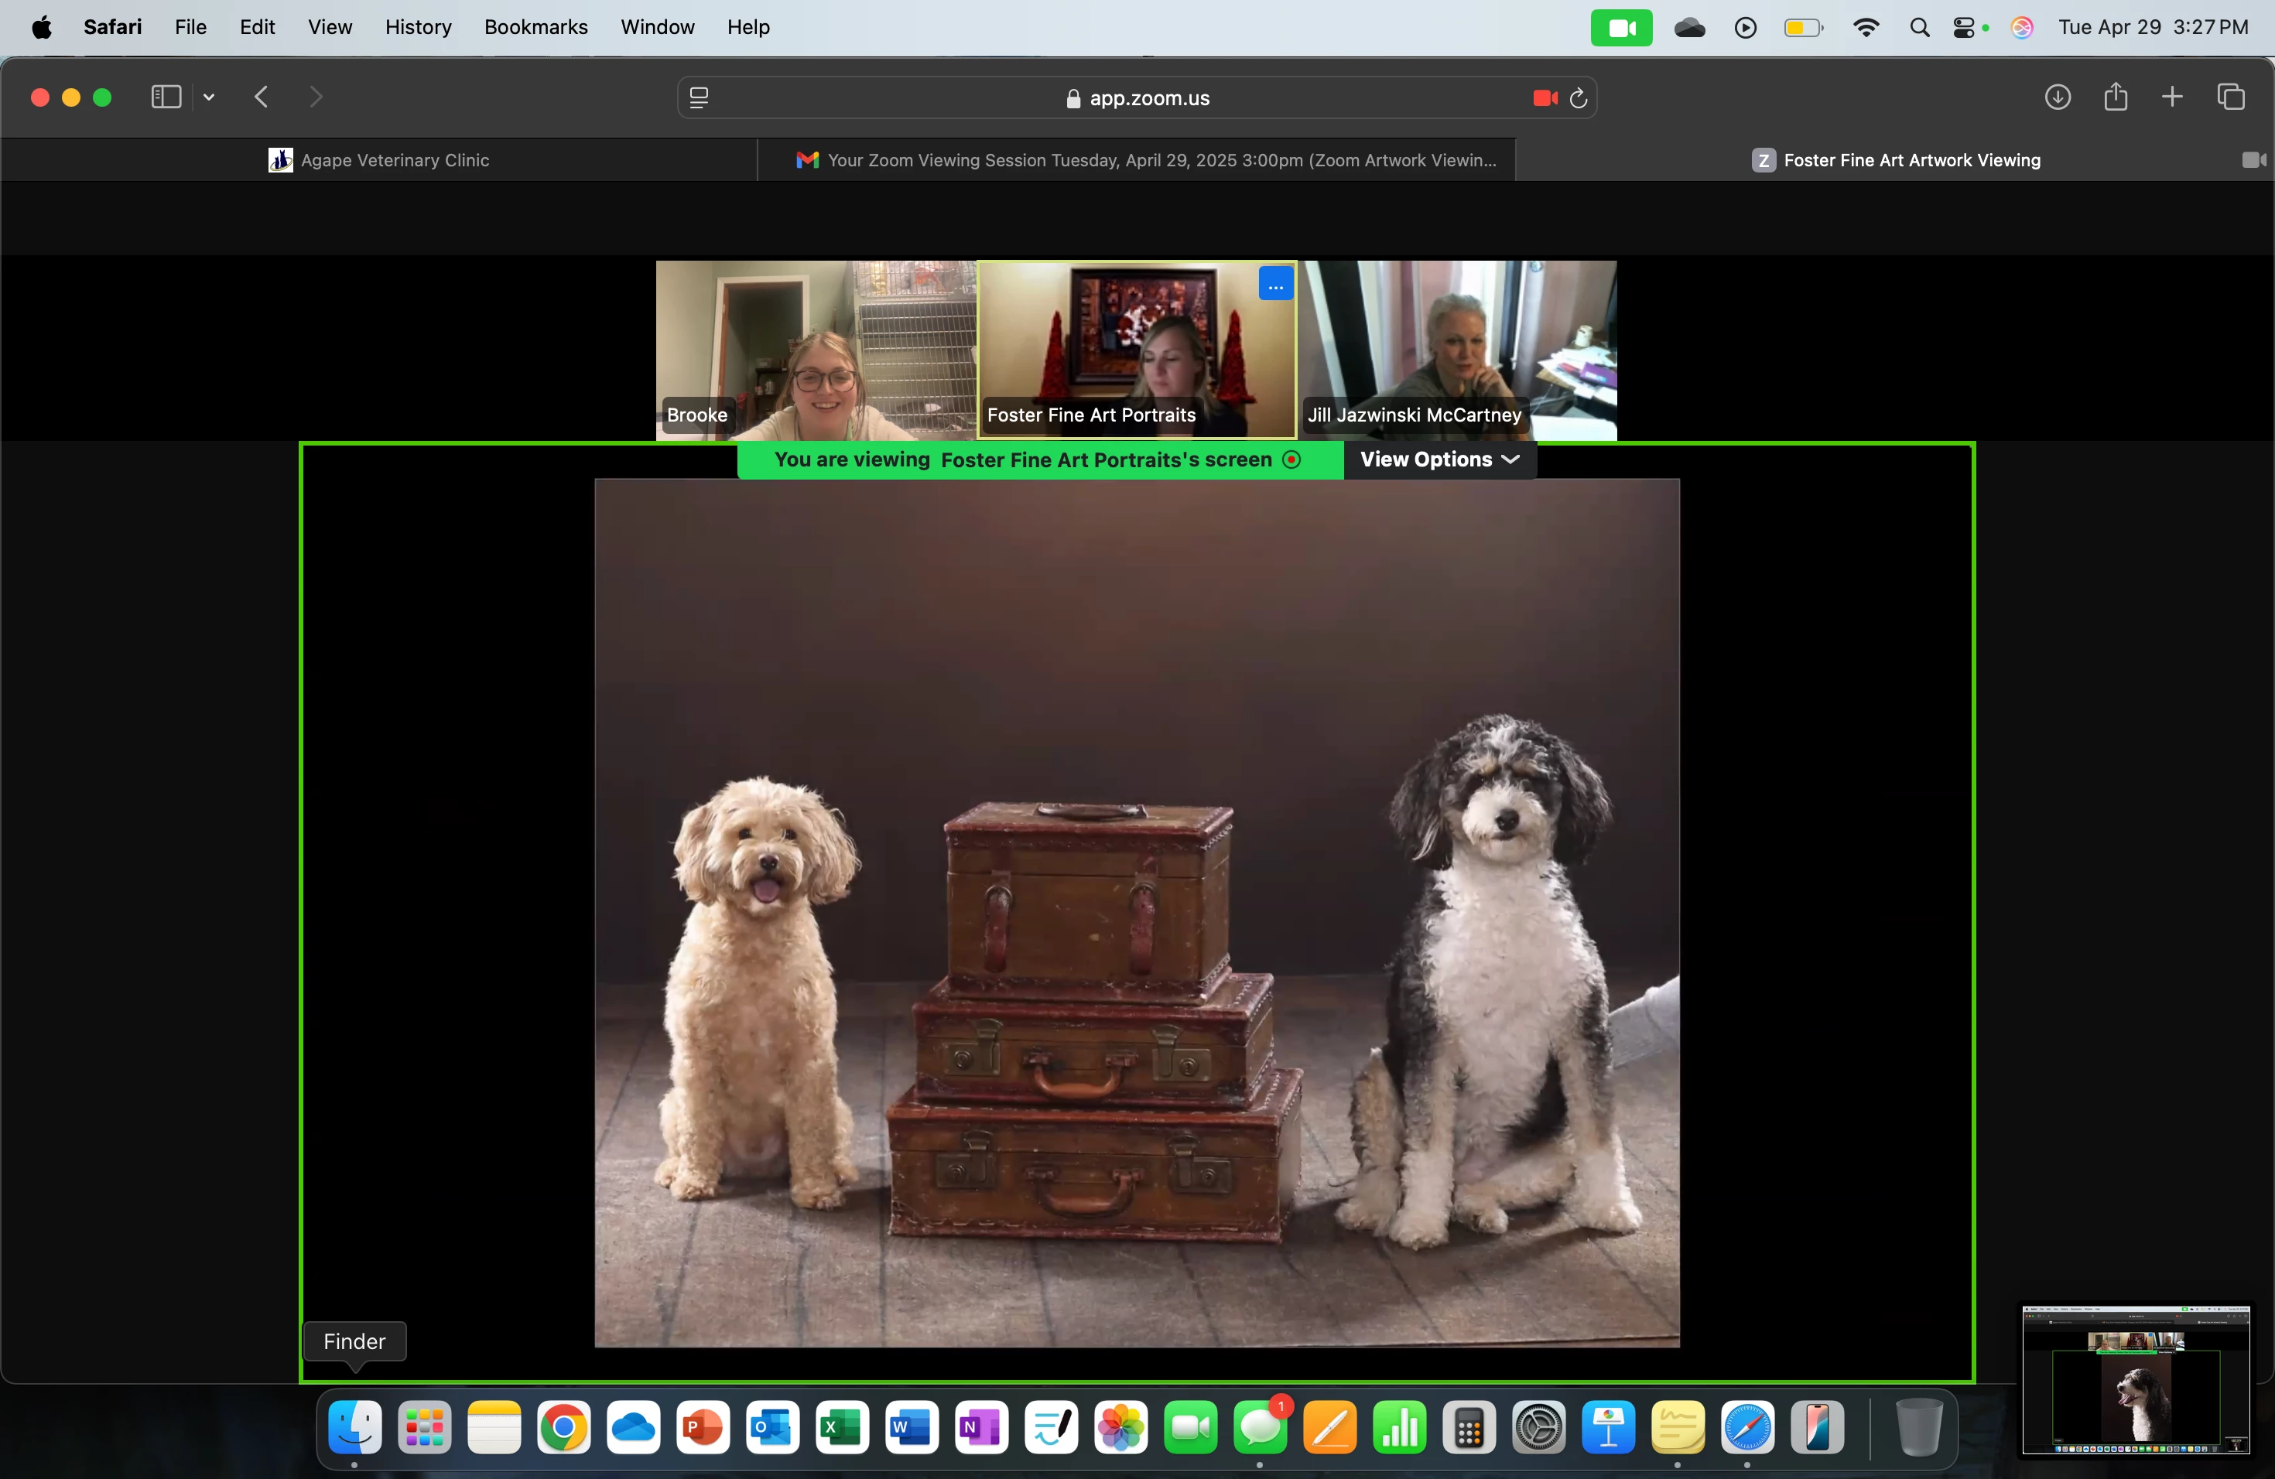Screen dimensions: 2275x1479
Task: Reload the Zoom page
Action: click(x=1578, y=97)
